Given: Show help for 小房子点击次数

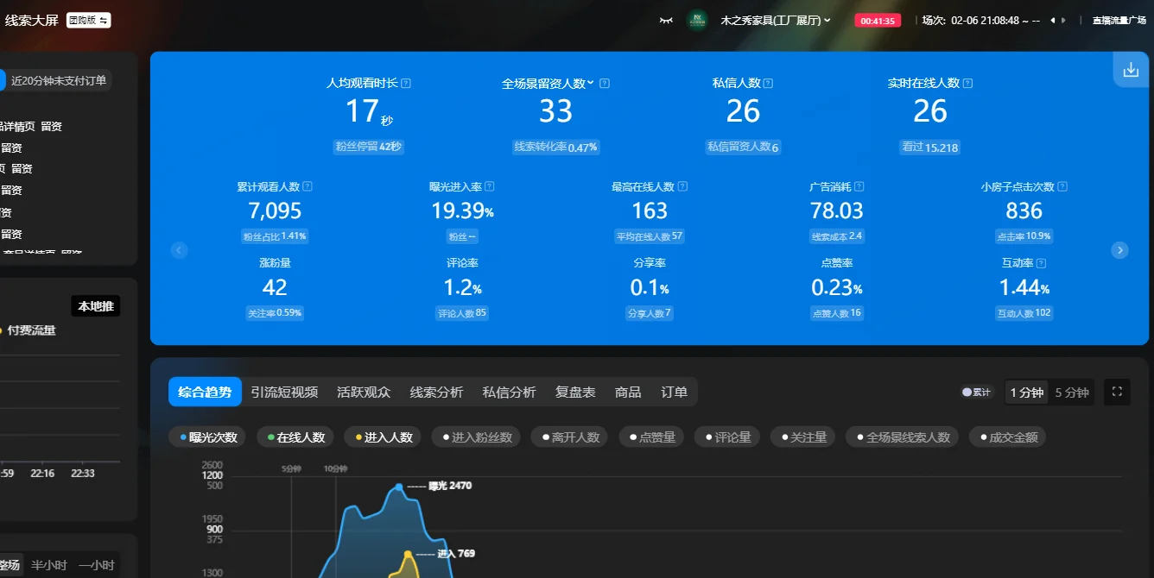Looking at the screenshot, I should (x=1062, y=186).
